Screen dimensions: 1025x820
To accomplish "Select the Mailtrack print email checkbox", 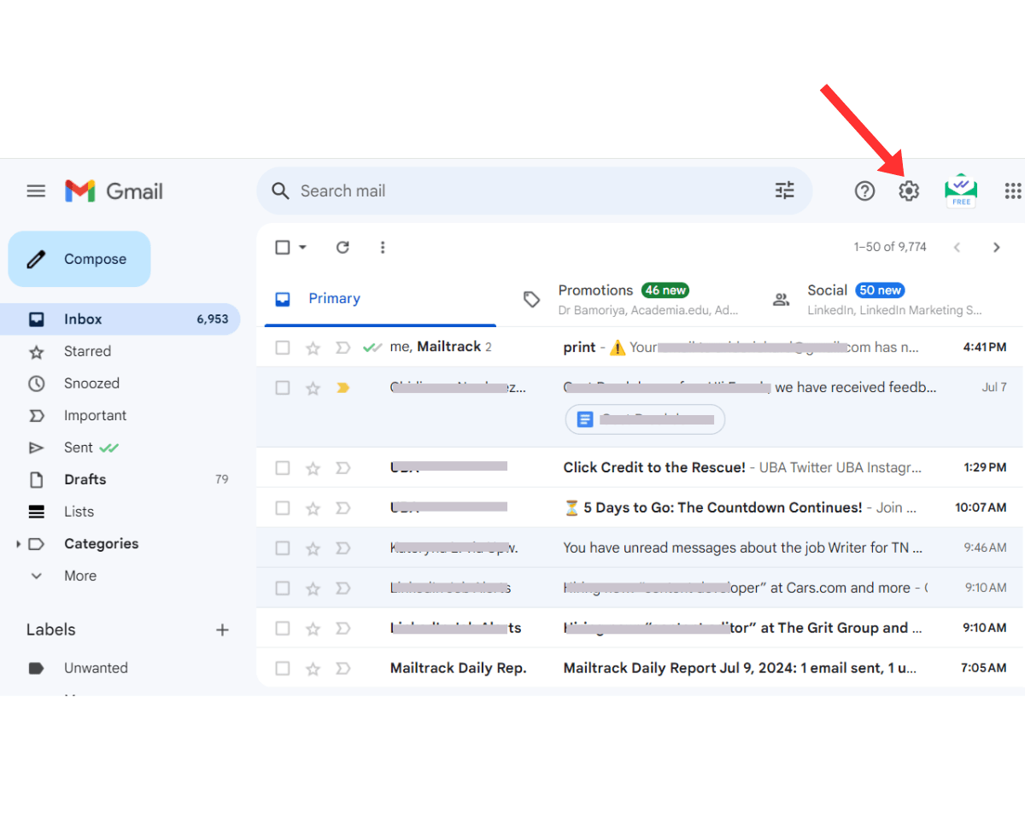I will 283,348.
